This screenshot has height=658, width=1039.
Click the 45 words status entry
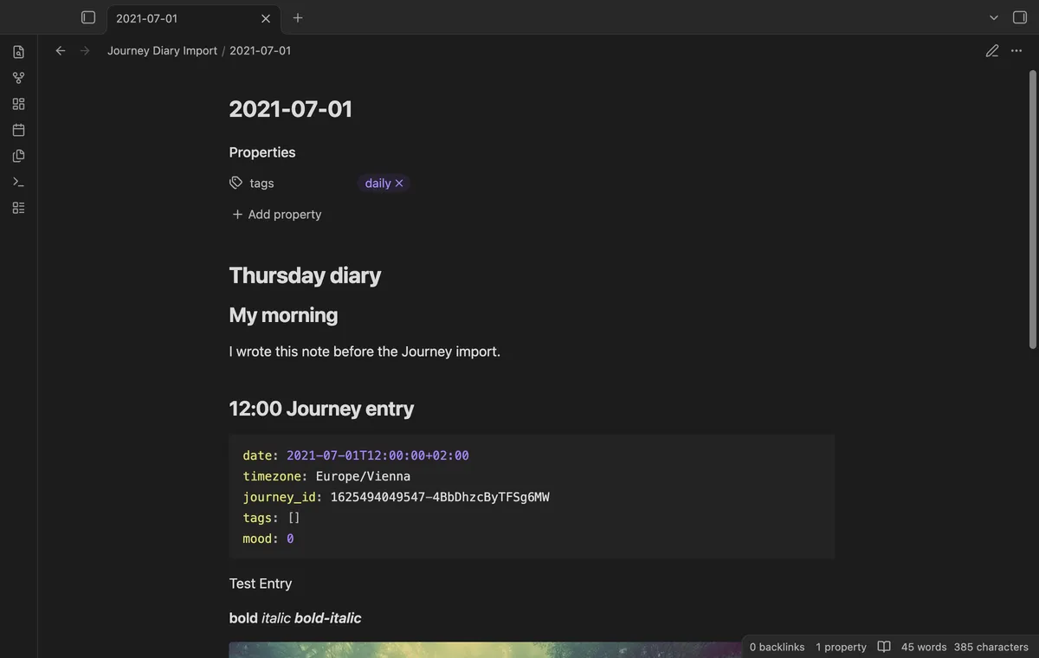coord(924,647)
